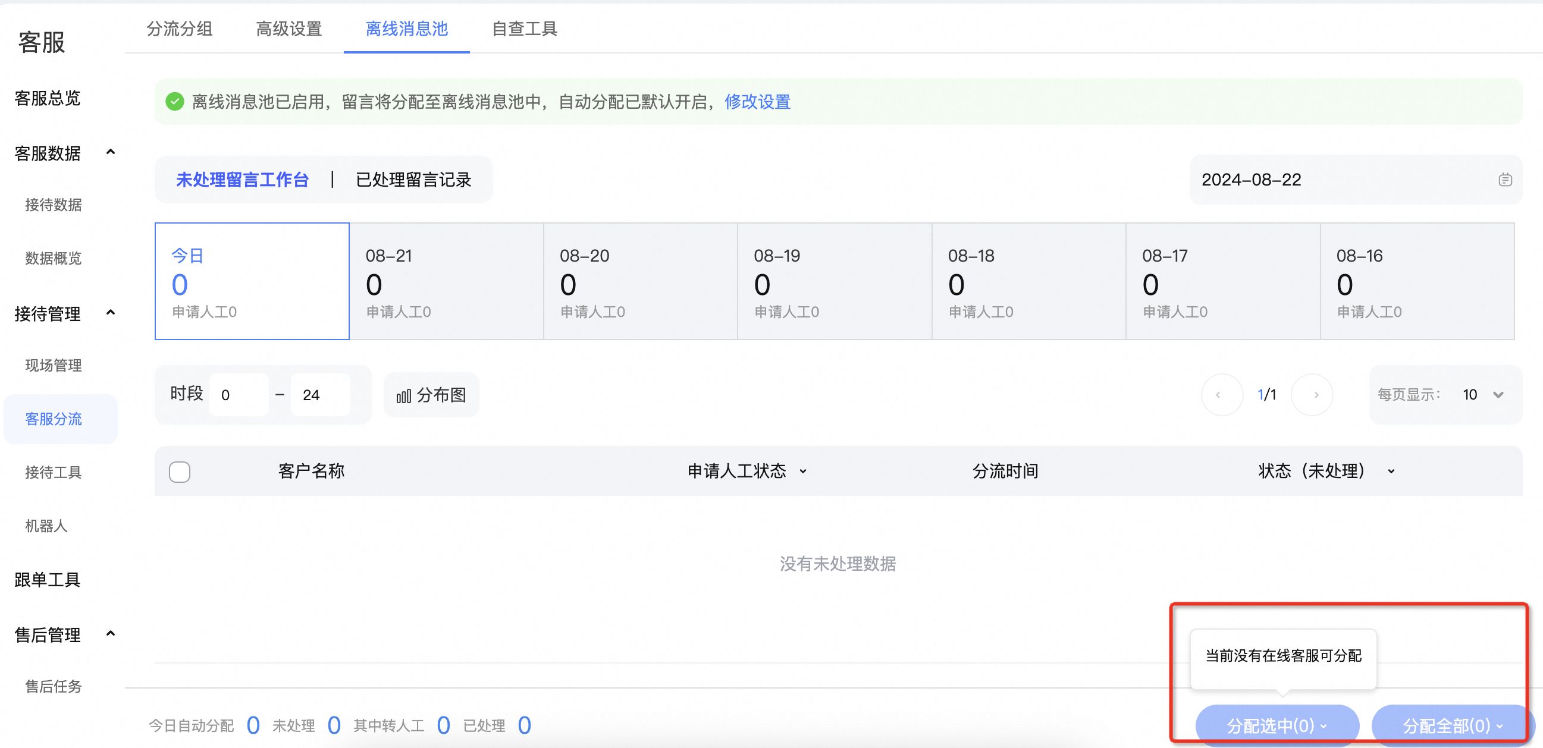
Task: Click the 已处理 count label
Action: point(484,726)
